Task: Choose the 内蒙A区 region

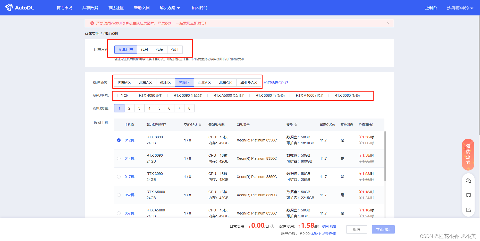Action: [124, 83]
